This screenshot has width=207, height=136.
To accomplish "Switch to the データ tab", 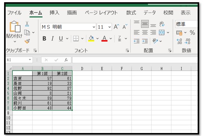I will pos(150,13).
